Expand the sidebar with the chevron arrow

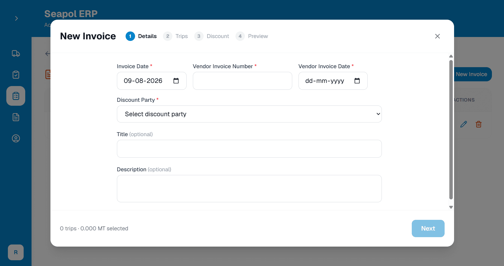click(16, 18)
